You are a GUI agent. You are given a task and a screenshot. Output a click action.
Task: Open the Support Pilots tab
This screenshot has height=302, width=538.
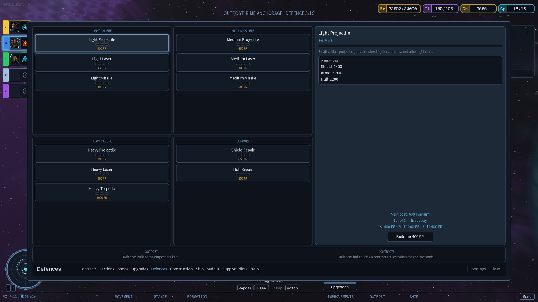pyautogui.click(x=235, y=269)
